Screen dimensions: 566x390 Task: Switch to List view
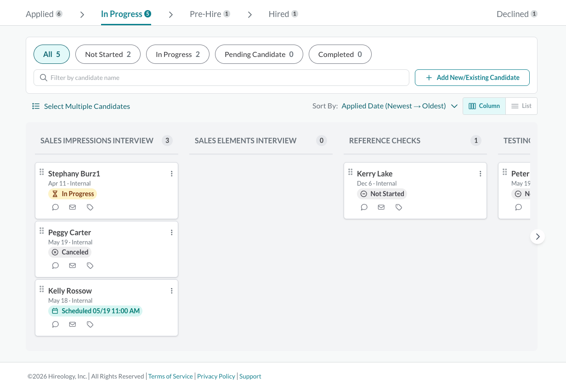coord(521,106)
